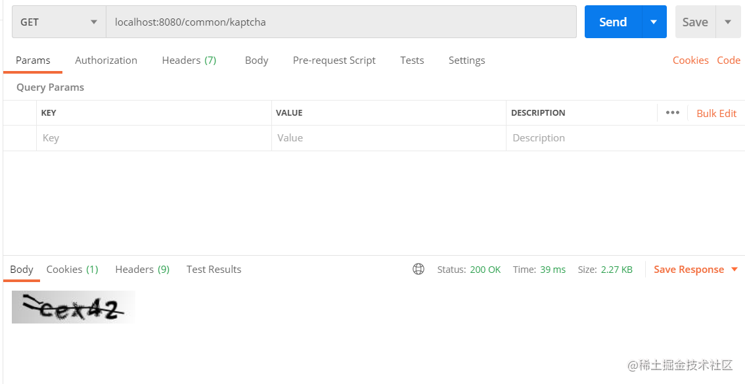
Task: Expand the Headers (7) request tab
Action: (189, 60)
